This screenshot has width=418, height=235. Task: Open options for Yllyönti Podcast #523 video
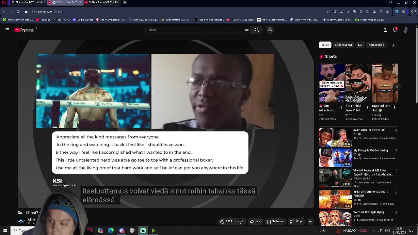(396, 171)
